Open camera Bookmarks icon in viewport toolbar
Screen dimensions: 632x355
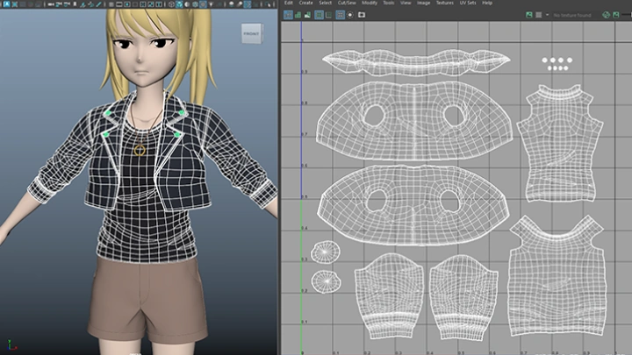pyautogui.click(x=75, y=4)
